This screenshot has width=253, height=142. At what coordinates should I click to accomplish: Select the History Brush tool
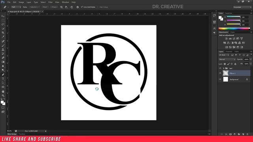coord(3,54)
